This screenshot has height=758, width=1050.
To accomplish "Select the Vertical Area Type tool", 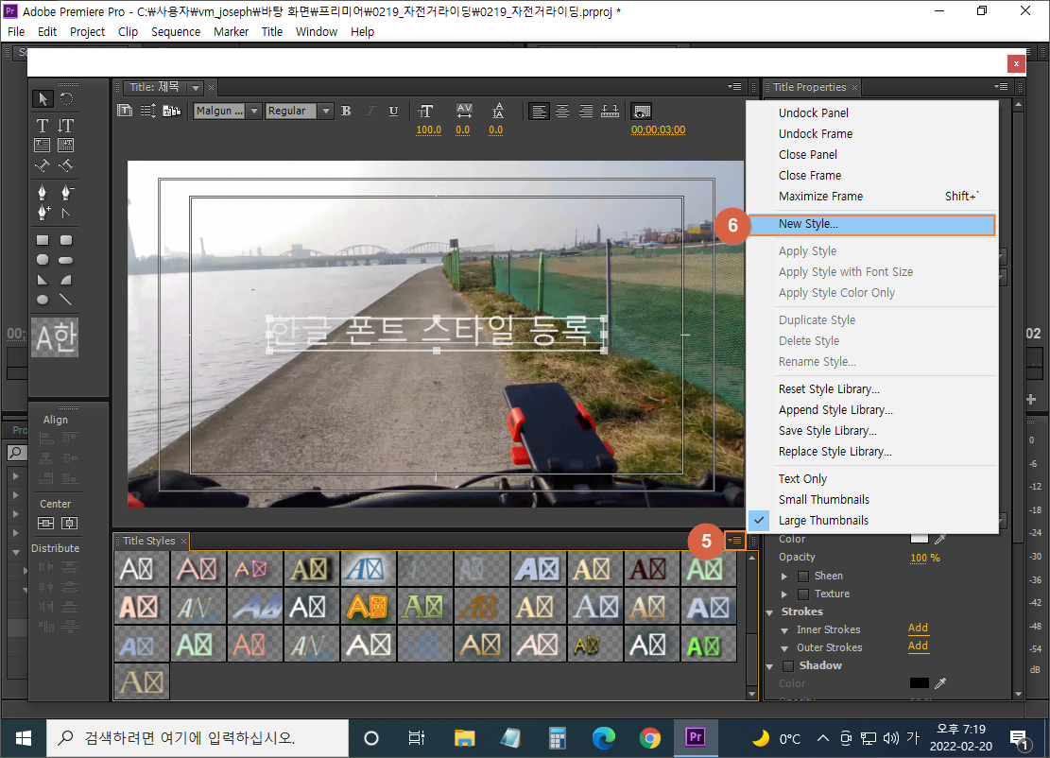I will pyautogui.click(x=65, y=145).
